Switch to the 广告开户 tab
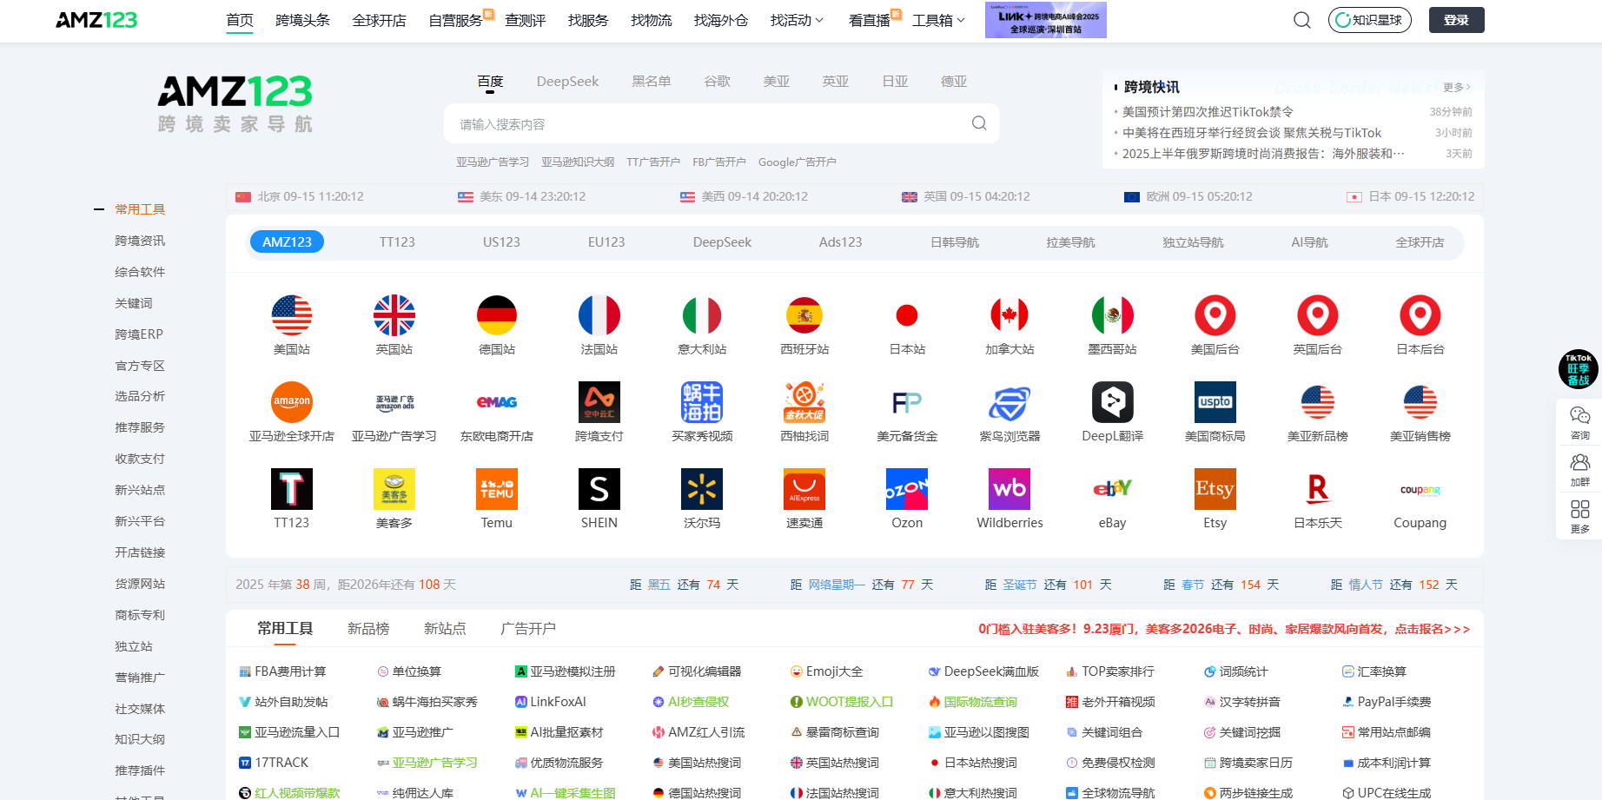The height and width of the screenshot is (800, 1602). pos(528,628)
